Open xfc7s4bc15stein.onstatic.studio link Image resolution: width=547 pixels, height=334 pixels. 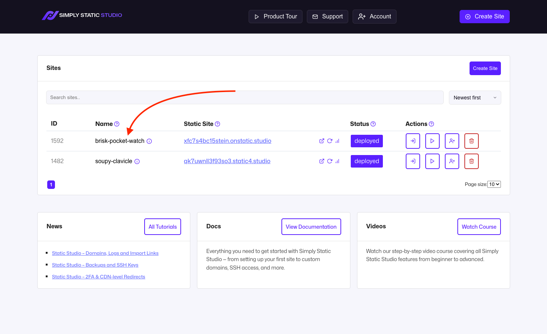click(228, 141)
